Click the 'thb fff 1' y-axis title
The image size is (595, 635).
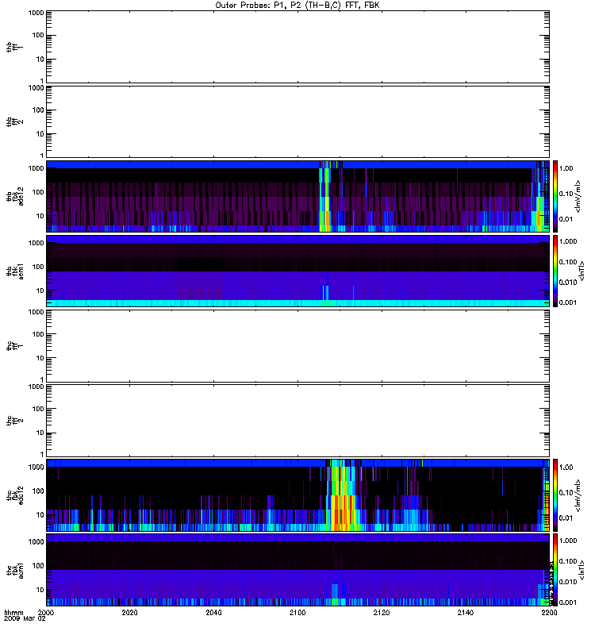(x=15, y=47)
